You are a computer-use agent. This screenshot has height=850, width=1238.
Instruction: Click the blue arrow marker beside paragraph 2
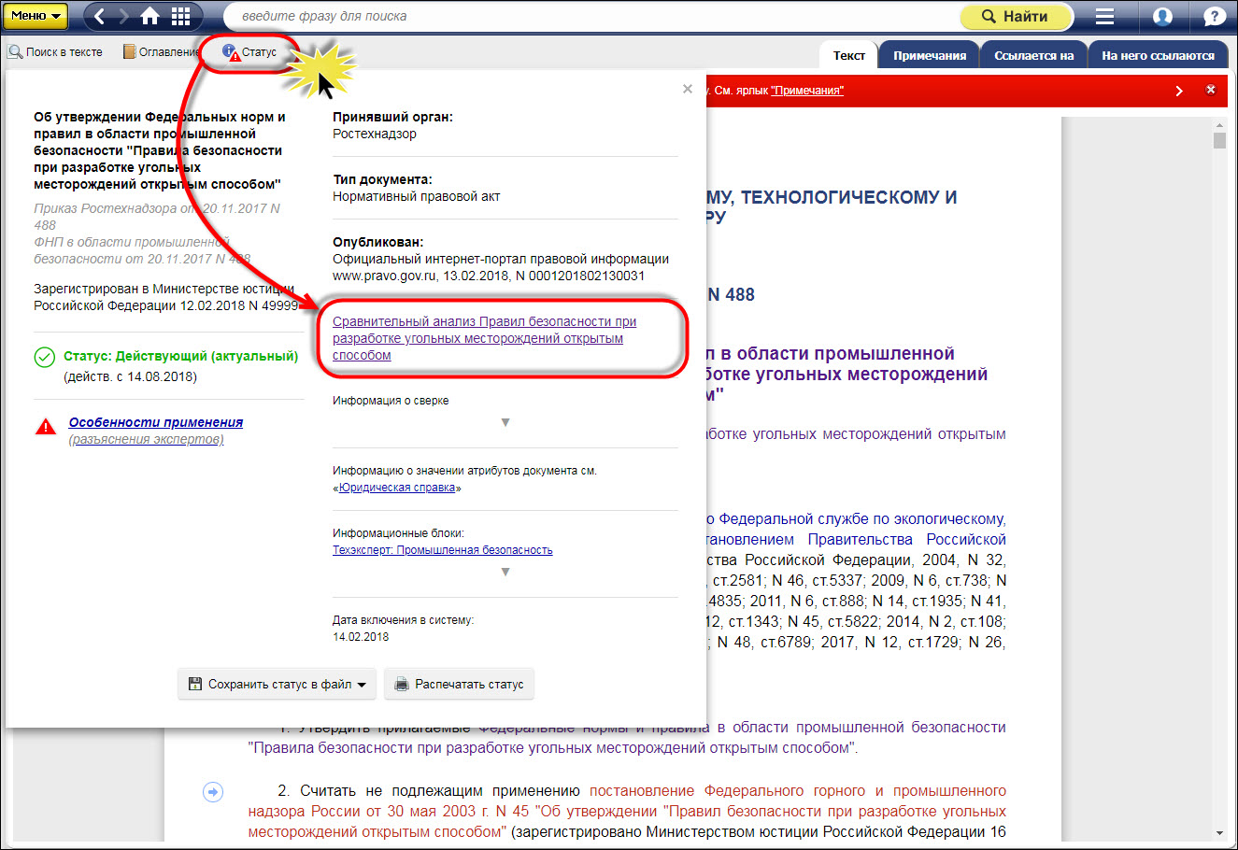(213, 792)
